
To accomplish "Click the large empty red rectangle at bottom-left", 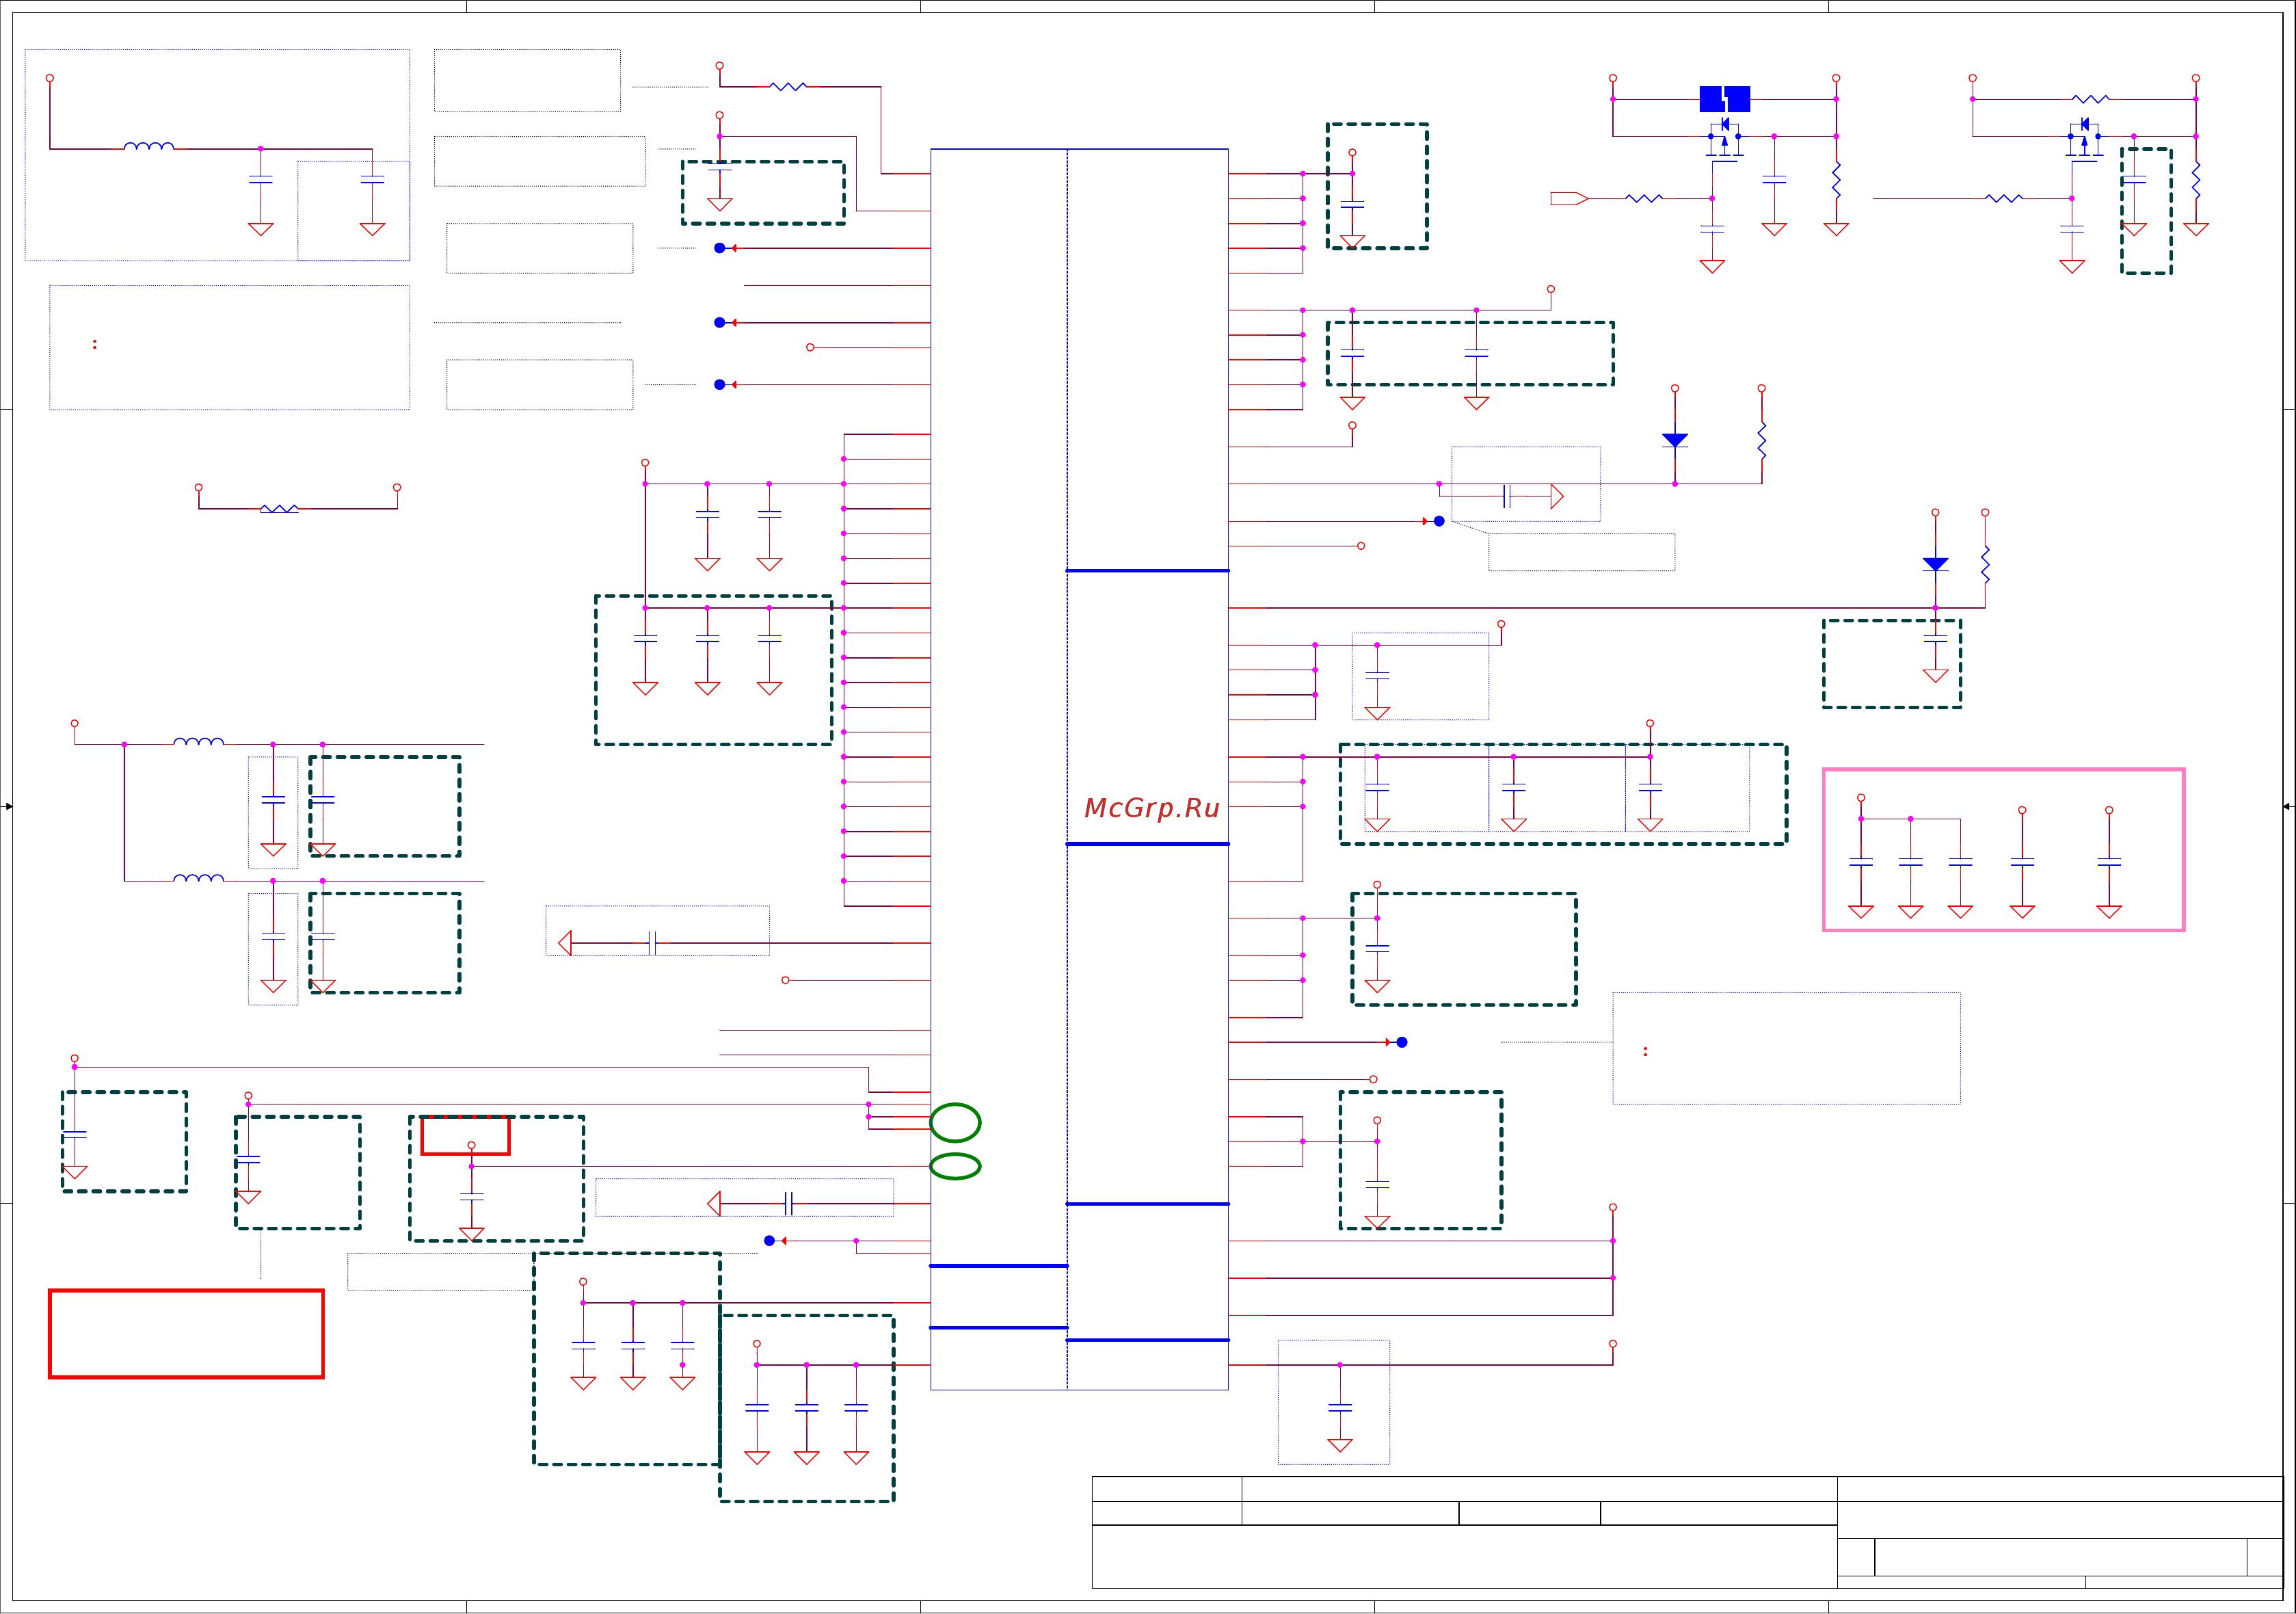I will coord(186,1334).
